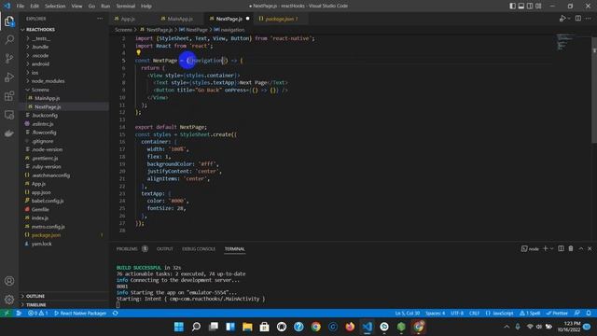The height and width of the screenshot is (336, 597).
Task: Open the Terminal menu
Action: [x=125, y=6]
